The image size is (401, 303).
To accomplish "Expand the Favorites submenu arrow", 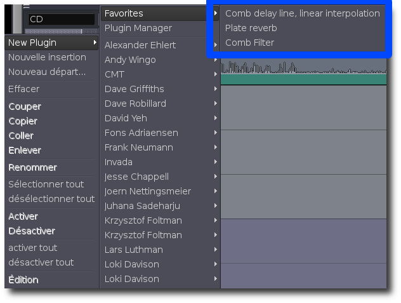I will [216, 13].
